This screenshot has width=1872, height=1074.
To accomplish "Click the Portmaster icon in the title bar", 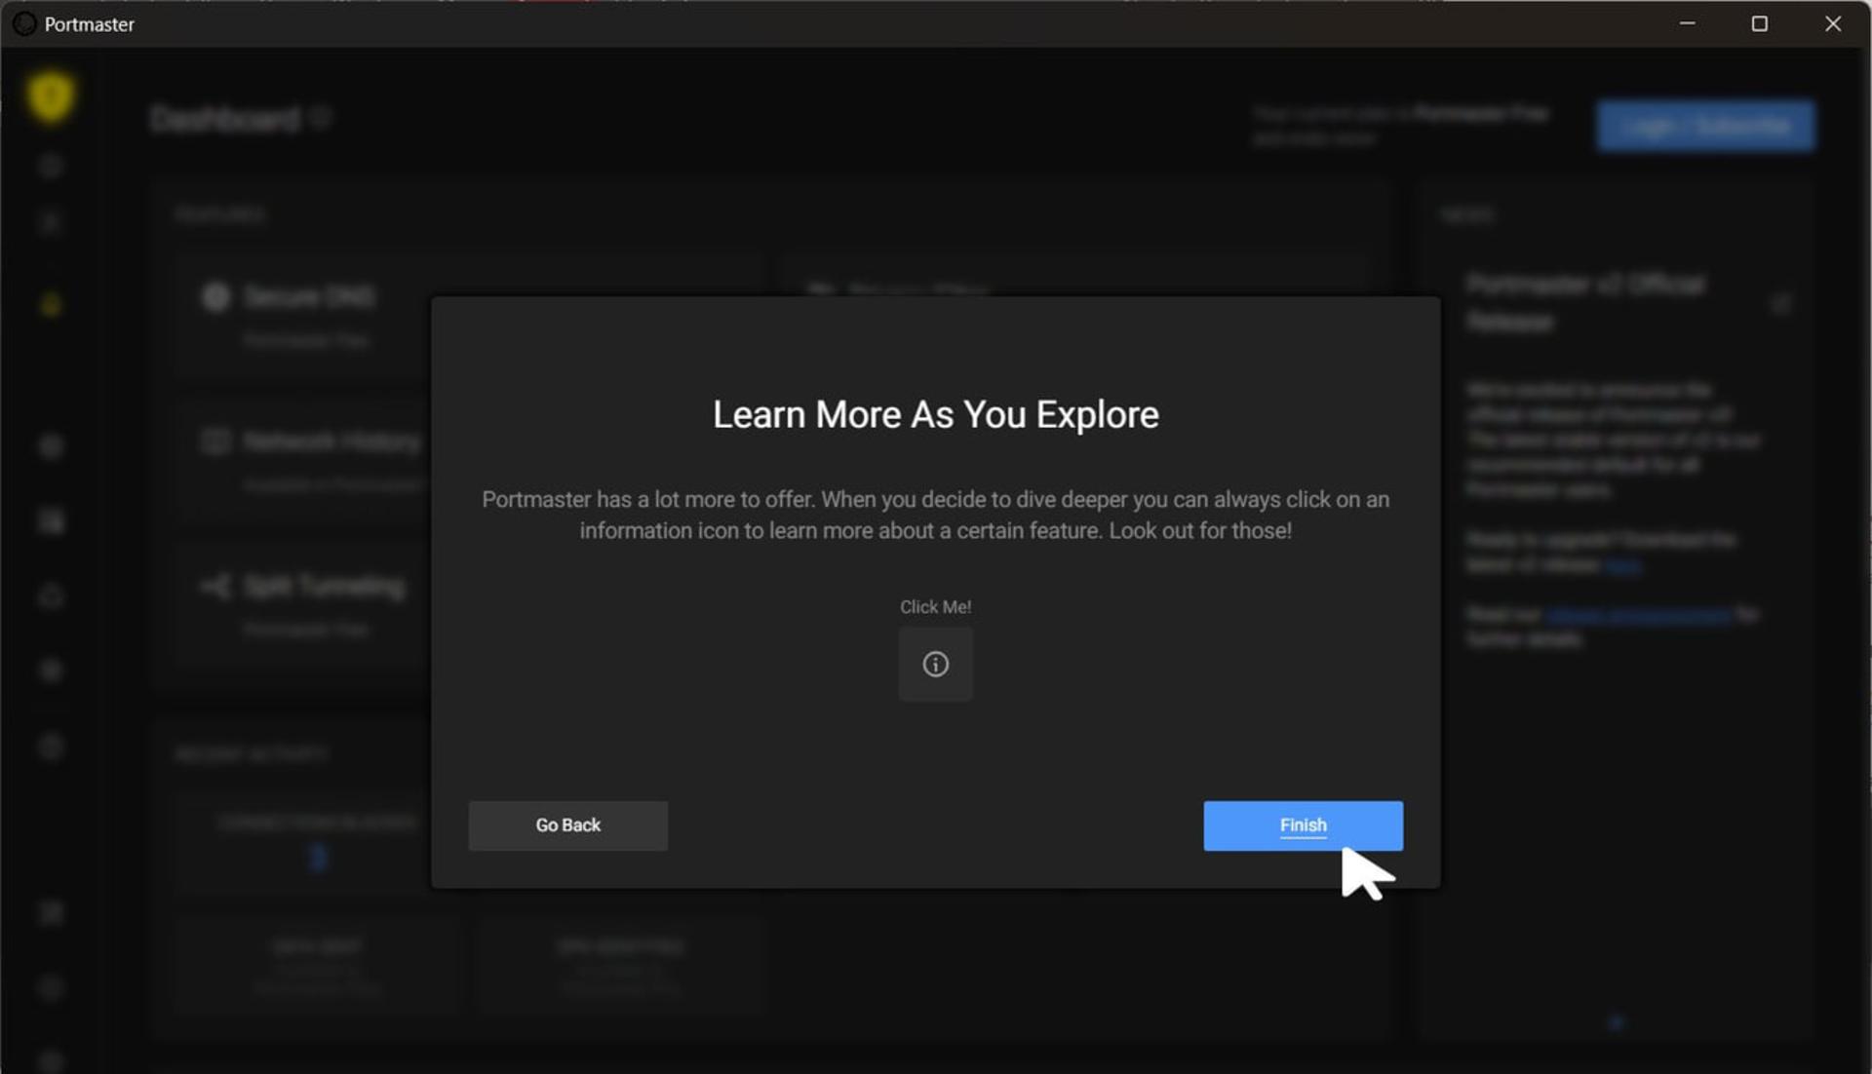I will point(24,23).
